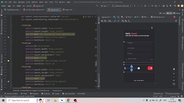Switch to Code view mode
The width and height of the screenshot is (184, 103).
pyautogui.click(x=162, y=13)
